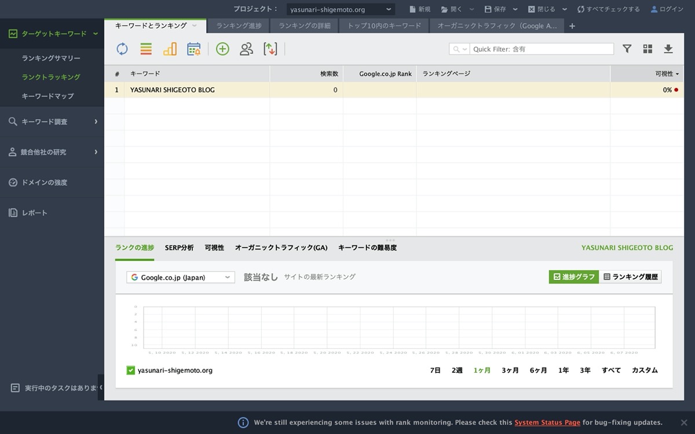Click the up-down arrows bracket toolbar icon
This screenshot has width=695, height=434.
[270, 49]
